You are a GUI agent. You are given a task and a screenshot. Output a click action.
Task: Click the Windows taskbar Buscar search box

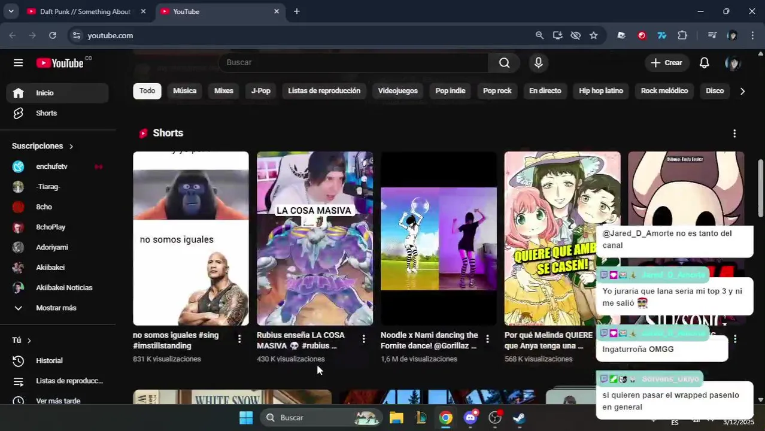tap(321, 418)
